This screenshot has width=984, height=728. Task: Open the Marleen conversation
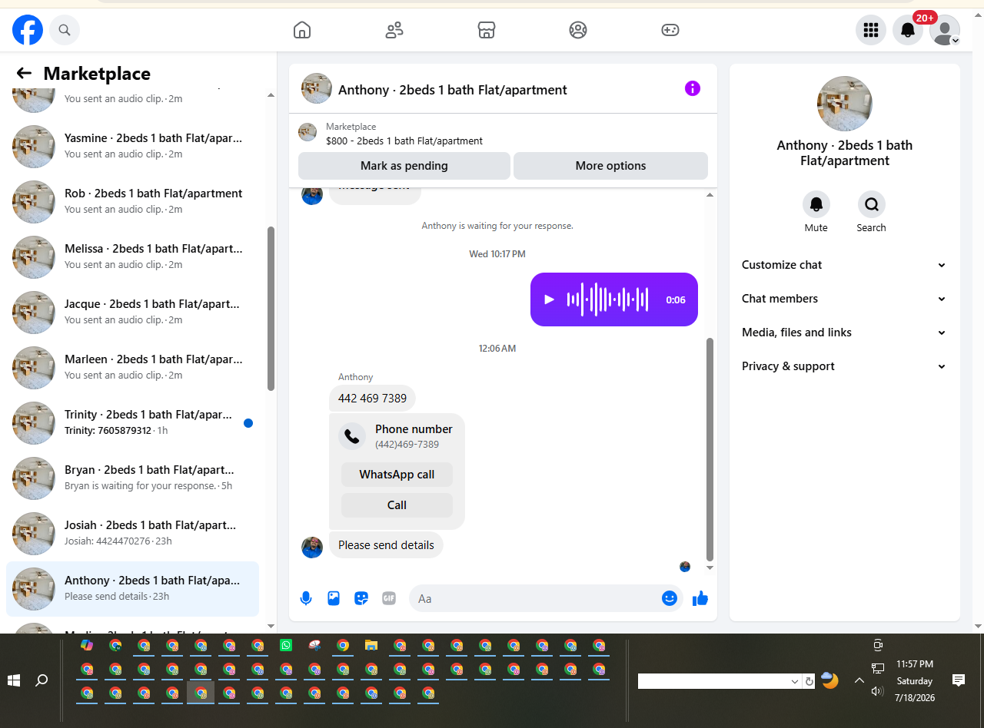click(132, 367)
